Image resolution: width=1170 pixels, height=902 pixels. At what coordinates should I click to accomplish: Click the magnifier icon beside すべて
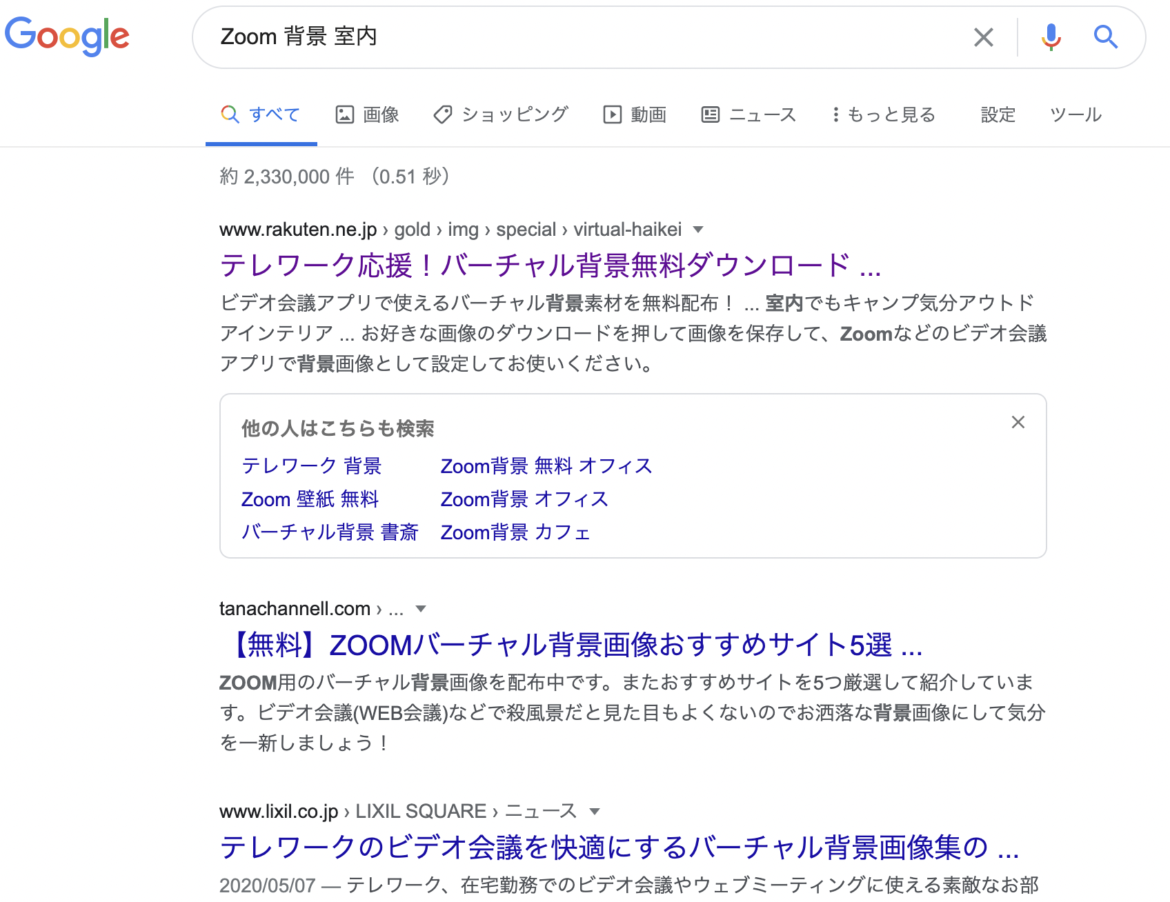(x=230, y=114)
